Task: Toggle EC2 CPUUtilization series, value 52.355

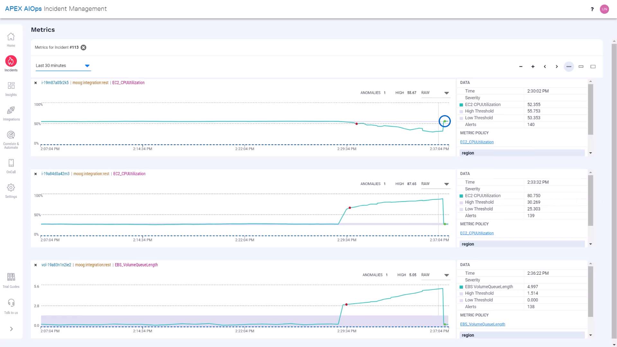Action: pyautogui.click(x=461, y=105)
